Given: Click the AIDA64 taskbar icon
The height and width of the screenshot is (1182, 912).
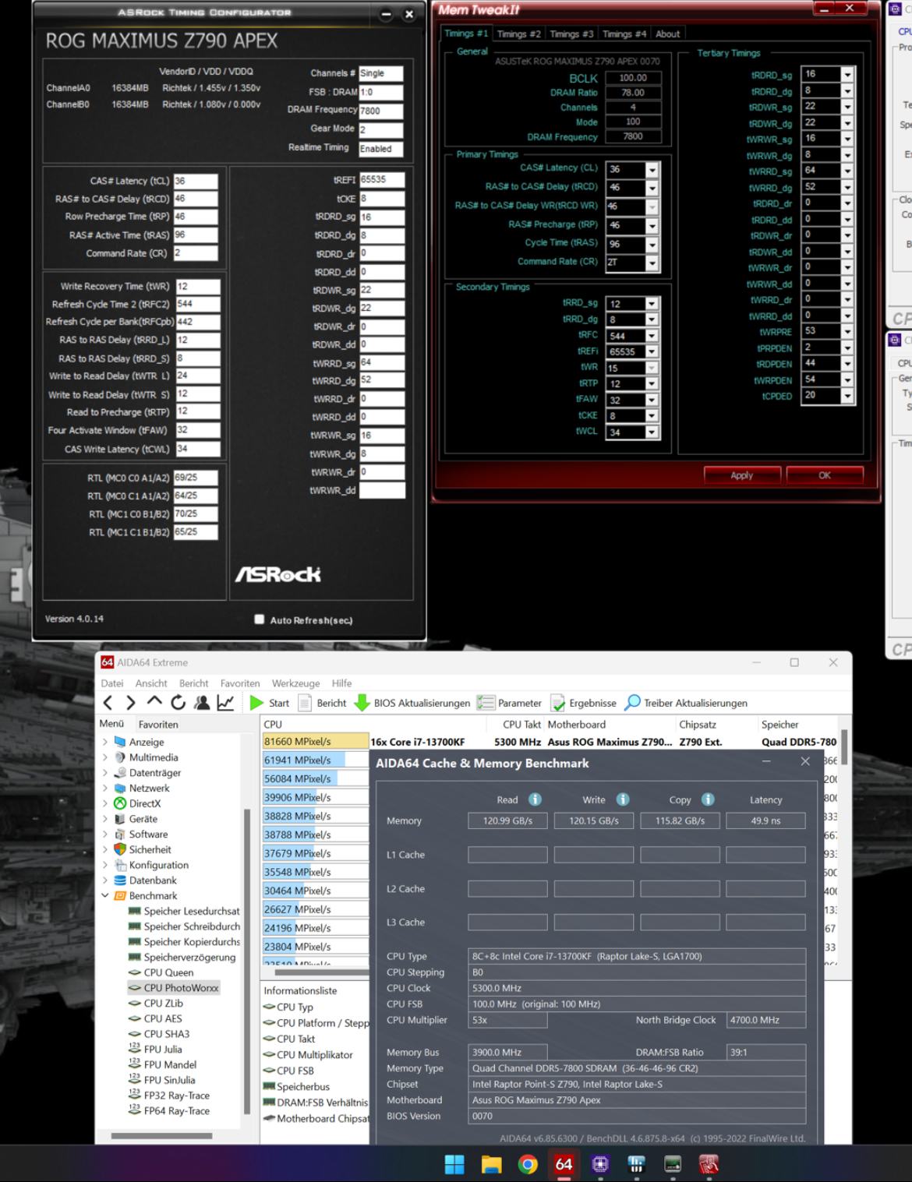Looking at the screenshot, I should [564, 1164].
